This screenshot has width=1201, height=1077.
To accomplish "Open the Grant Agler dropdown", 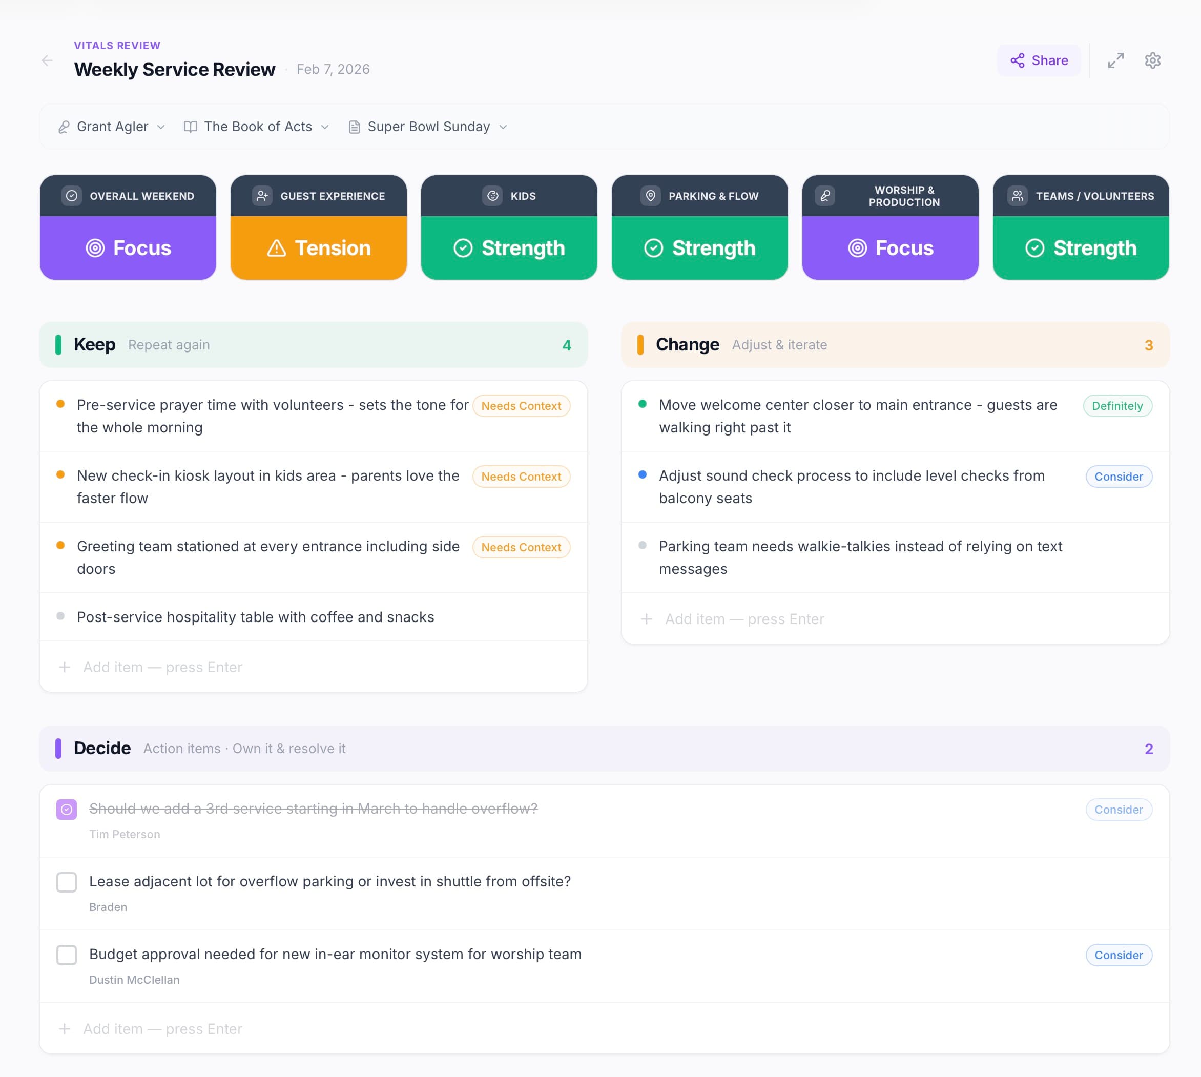I will [111, 127].
